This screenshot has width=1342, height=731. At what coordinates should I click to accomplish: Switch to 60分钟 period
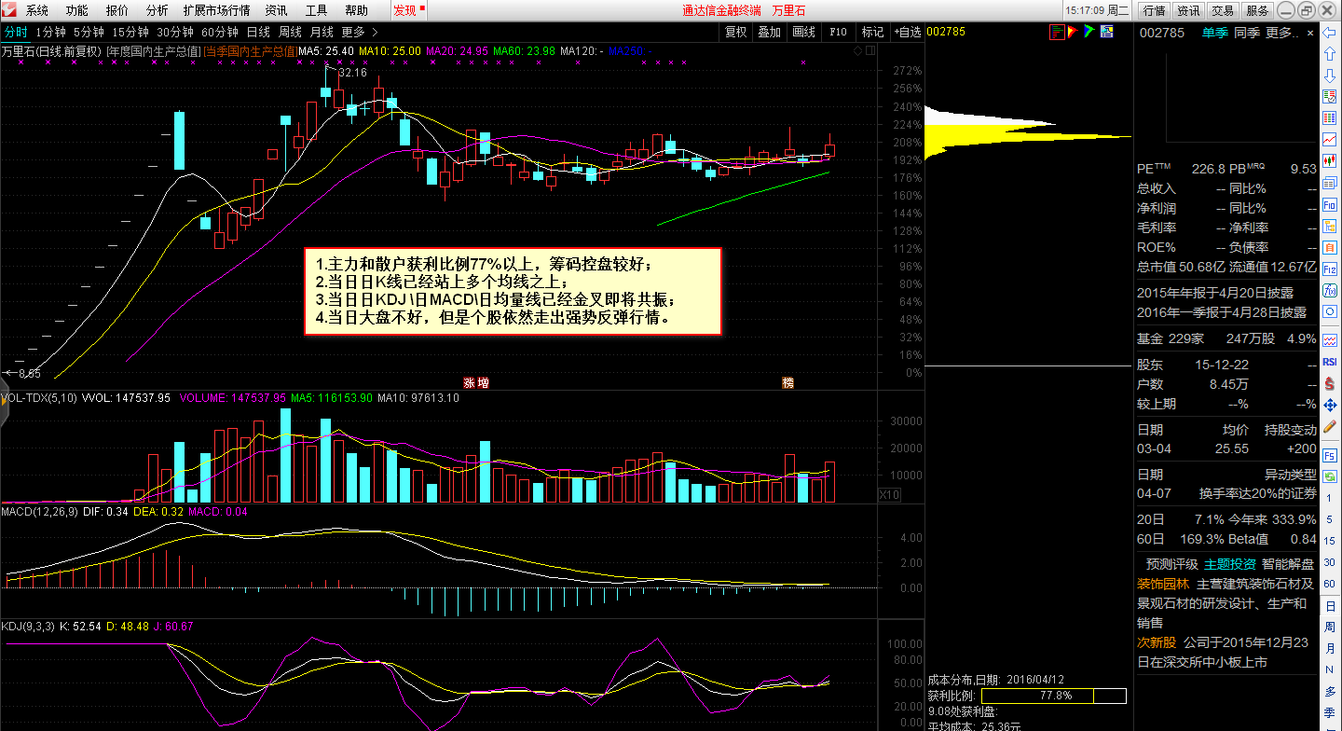pyautogui.click(x=220, y=32)
